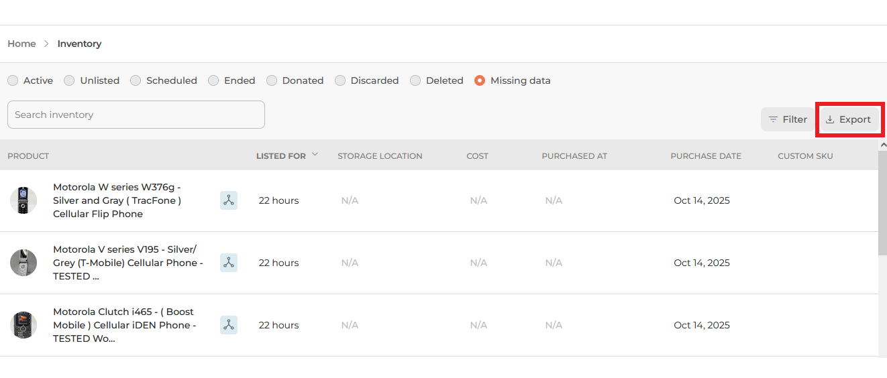This screenshot has height=378, width=887.
Task: Click the Motorola V195 product thumbnail
Action: [23, 263]
